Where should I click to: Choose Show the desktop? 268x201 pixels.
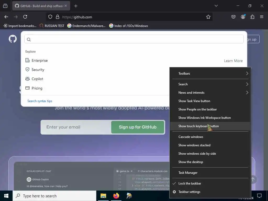210,162
